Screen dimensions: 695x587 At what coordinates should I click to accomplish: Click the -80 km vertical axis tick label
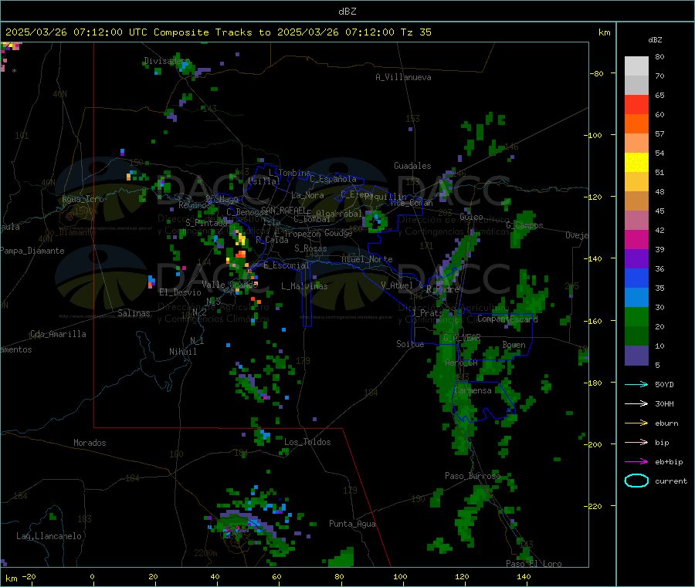(x=595, y=73)
